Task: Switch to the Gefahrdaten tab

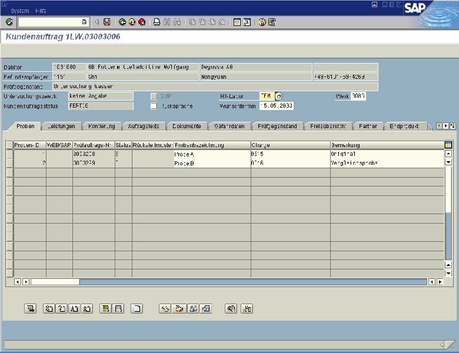Action: tap(229, 126)
